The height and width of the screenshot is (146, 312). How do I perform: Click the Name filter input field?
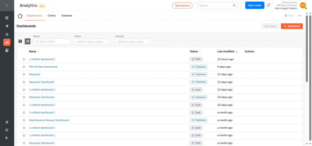(51, 42)
